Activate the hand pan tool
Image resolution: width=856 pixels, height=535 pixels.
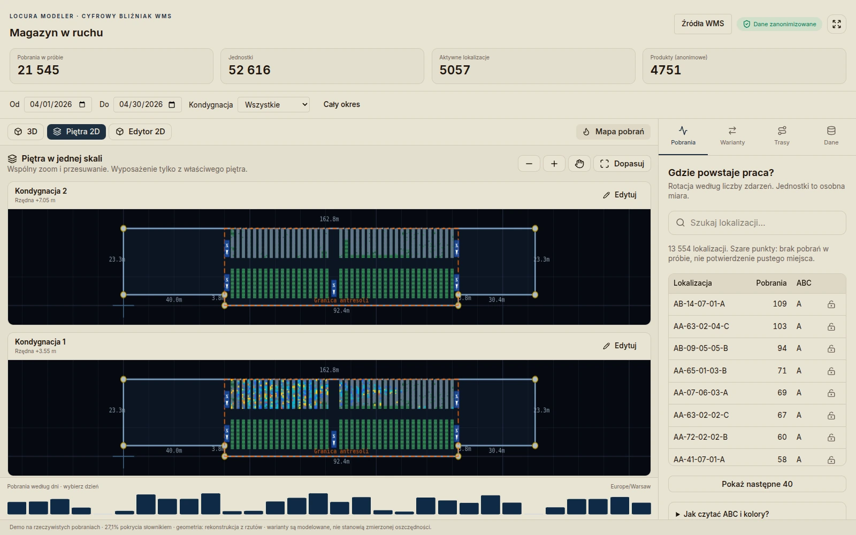579,164
